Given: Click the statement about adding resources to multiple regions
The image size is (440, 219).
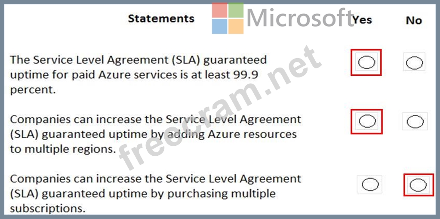Looking at the screenshot, I should pos(155,134).
